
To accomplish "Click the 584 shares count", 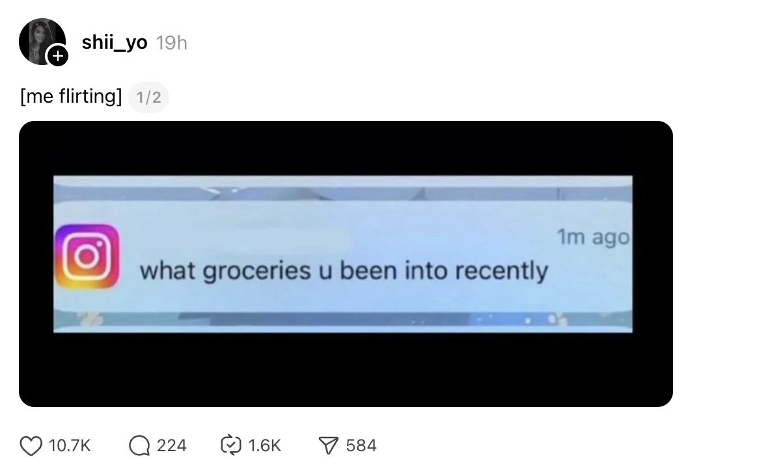I will [x=361, y=445].
